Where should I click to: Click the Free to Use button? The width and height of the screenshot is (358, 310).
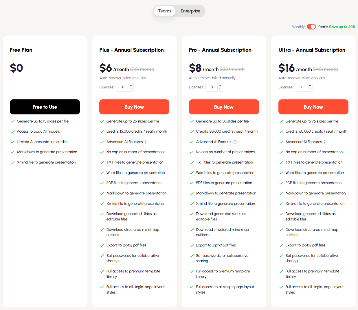[45, 107]
